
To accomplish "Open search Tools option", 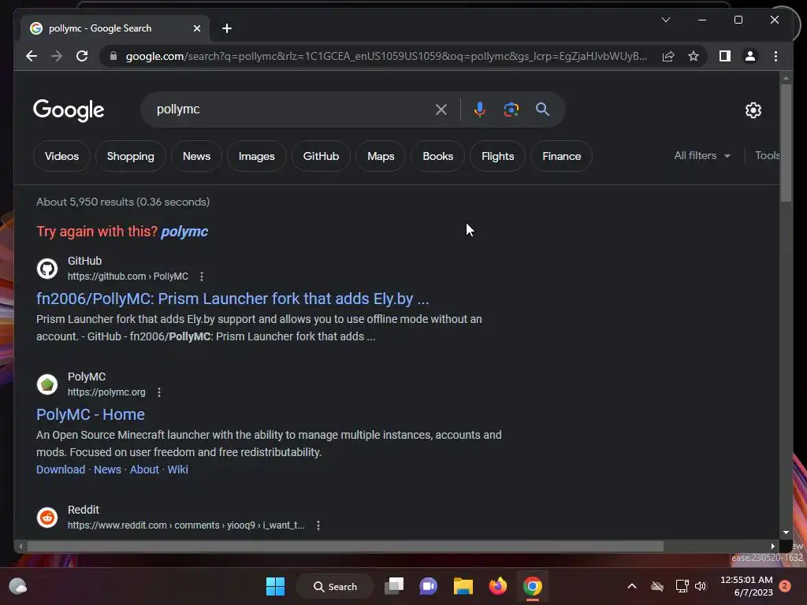I will [x=767, y=155].
